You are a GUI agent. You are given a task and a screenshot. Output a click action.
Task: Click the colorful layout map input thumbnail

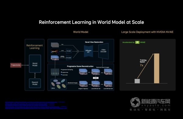pyautogui.click(x=55, y=51)
